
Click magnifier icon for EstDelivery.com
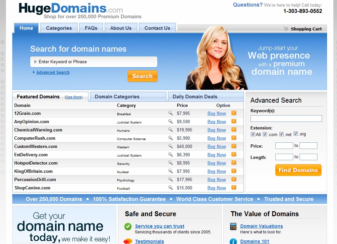[170, 154]
